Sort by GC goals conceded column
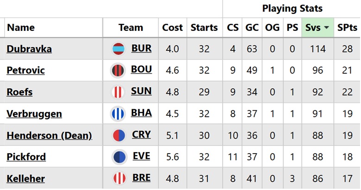361x190 pixels. pos(252,28)
